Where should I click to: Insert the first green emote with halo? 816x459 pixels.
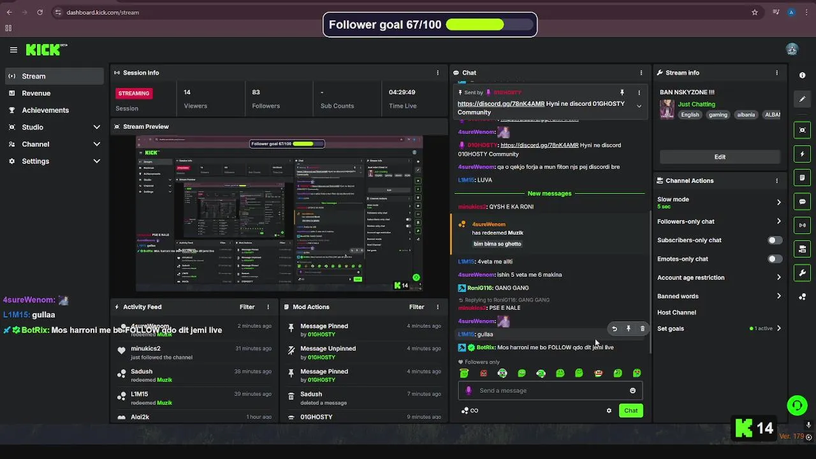(464, 374)
